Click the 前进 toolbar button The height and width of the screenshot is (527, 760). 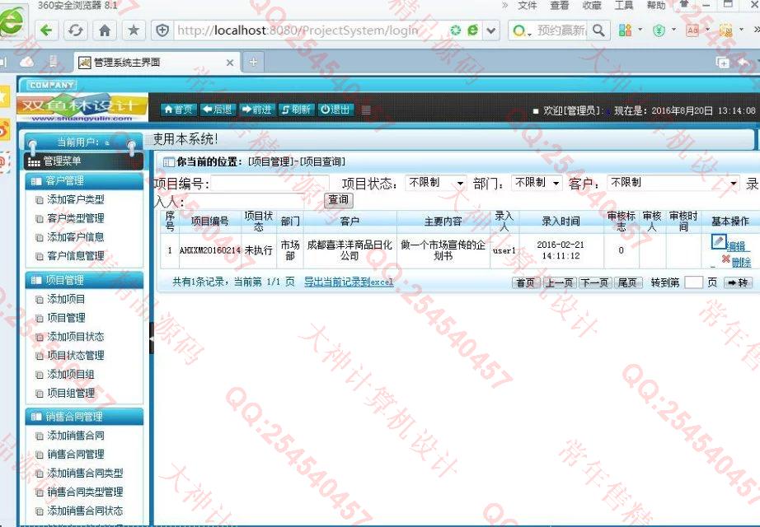click(257, 110)
